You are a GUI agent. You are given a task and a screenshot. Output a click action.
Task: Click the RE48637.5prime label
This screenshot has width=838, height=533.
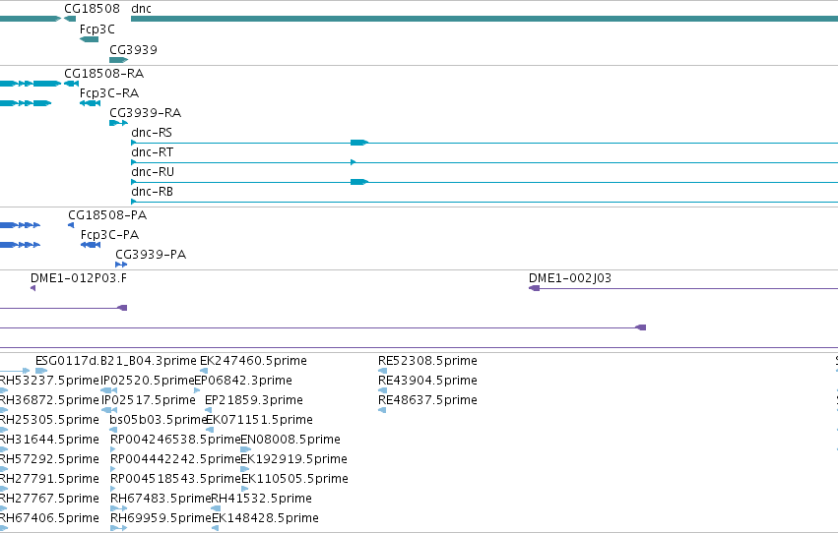427,400
